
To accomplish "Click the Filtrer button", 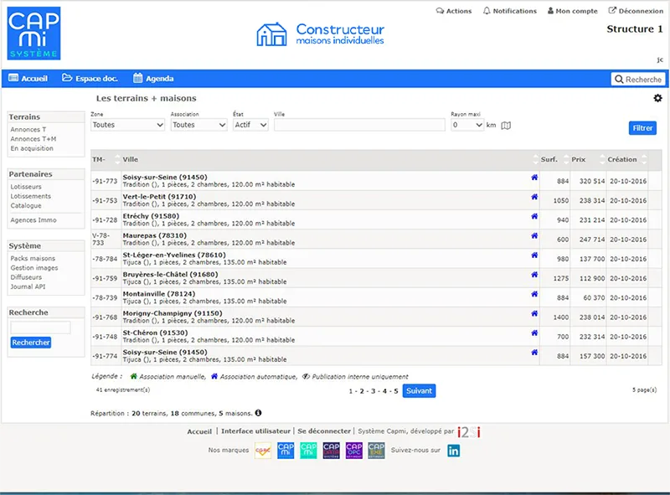I will pos(642,128).
